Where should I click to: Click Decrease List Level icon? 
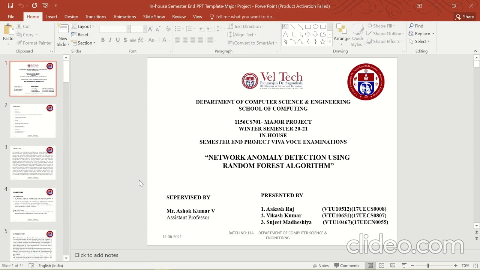pos(202,29)
